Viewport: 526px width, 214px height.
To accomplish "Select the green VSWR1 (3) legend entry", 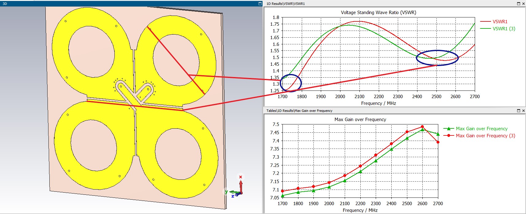I will point(497,28).
